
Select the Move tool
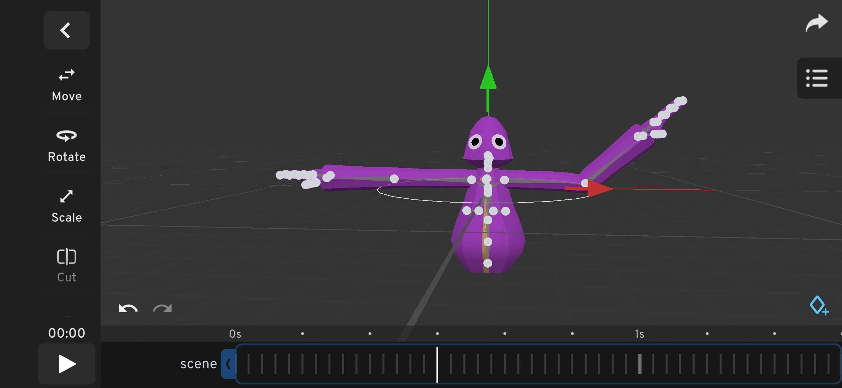point(67,85)
